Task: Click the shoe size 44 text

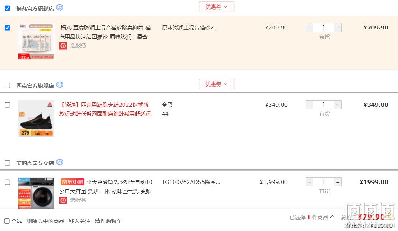Action: (165, 114)
